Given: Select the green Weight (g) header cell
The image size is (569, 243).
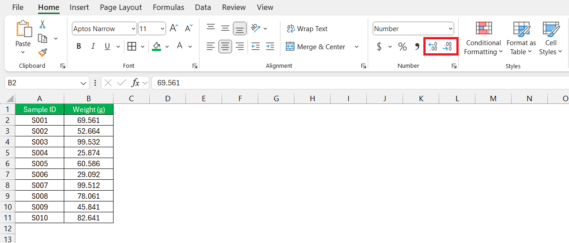Looking at the screenshot, I should (89, 109).
